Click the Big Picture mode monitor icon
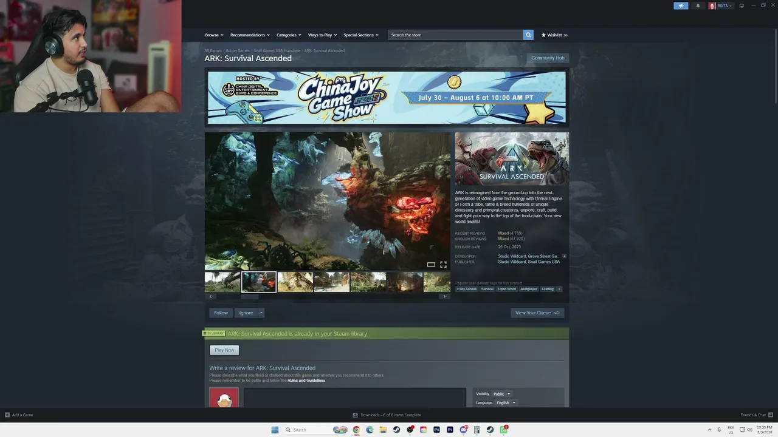Screen dimensions: 778x437 742,5
